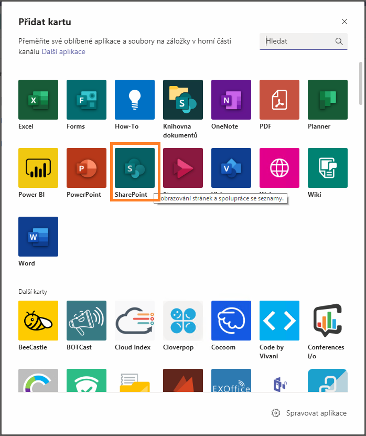This screenshot has width=366, height=436.
Task: Click the Přidat kartu dialog title
Action: pyautogui.click(x=45, y=22)
